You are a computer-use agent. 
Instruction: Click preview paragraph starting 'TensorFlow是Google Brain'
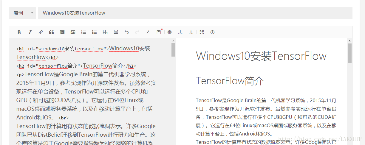pyautogui.click(x=266, y=117)
